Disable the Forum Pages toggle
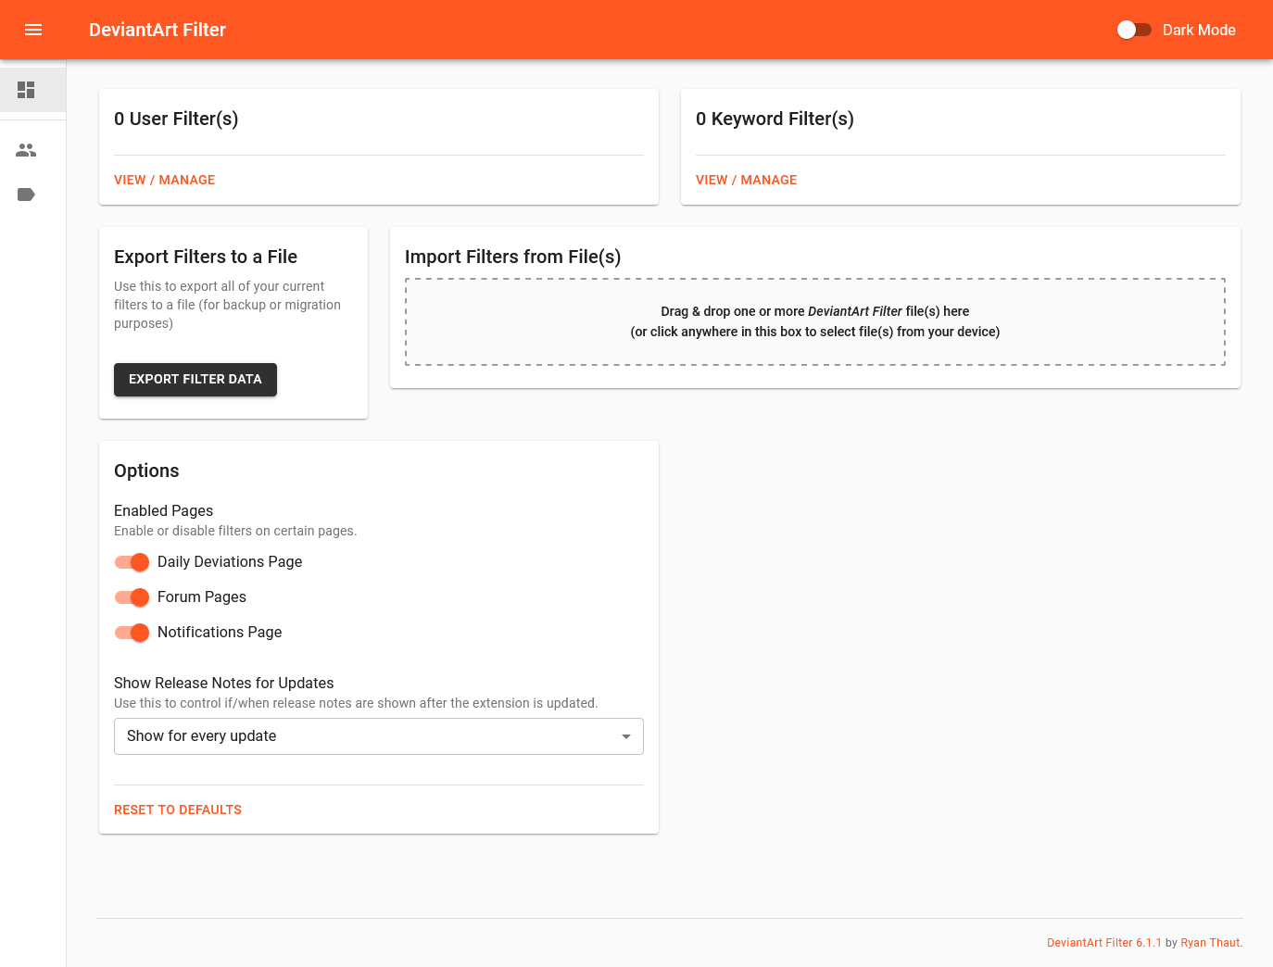Screen dimensions: 1273x967 coord(132,597)
